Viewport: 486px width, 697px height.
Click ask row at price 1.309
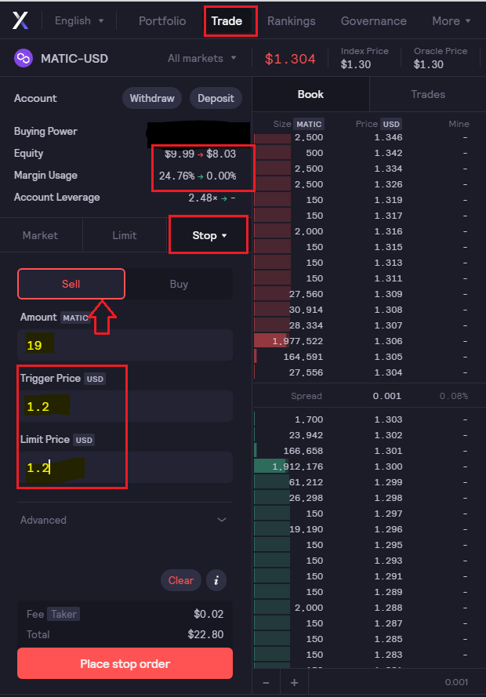tap(369, 294)
